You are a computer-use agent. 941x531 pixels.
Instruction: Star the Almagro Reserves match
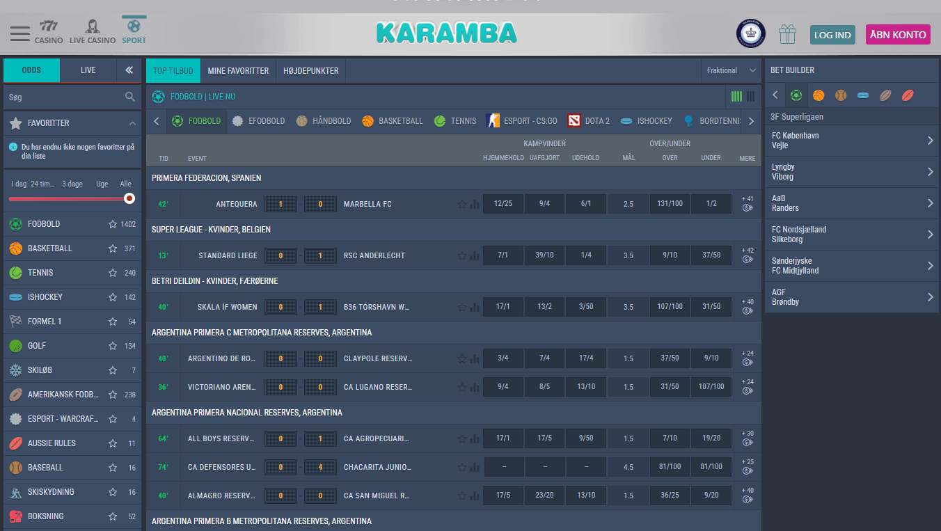click(461, 496)
